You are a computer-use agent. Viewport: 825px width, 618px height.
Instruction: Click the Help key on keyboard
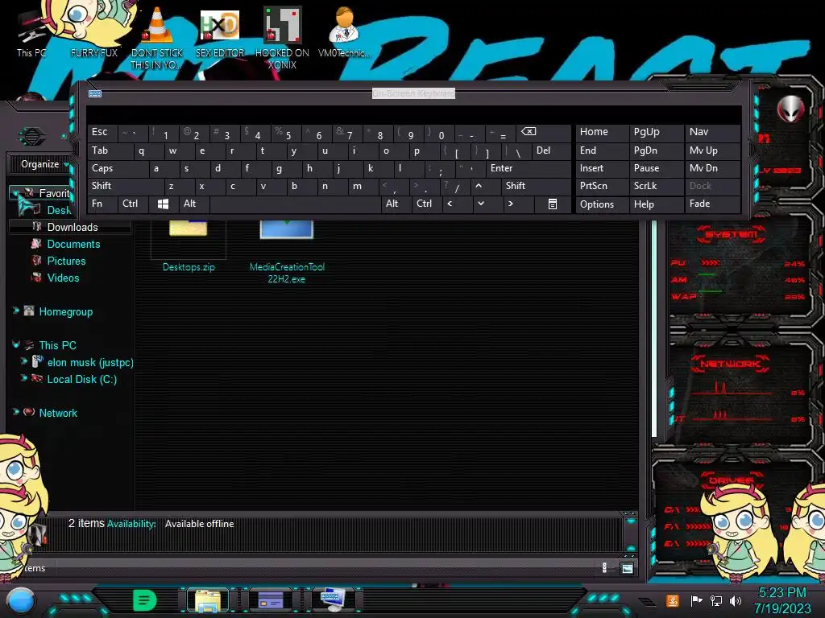point(656,204)
